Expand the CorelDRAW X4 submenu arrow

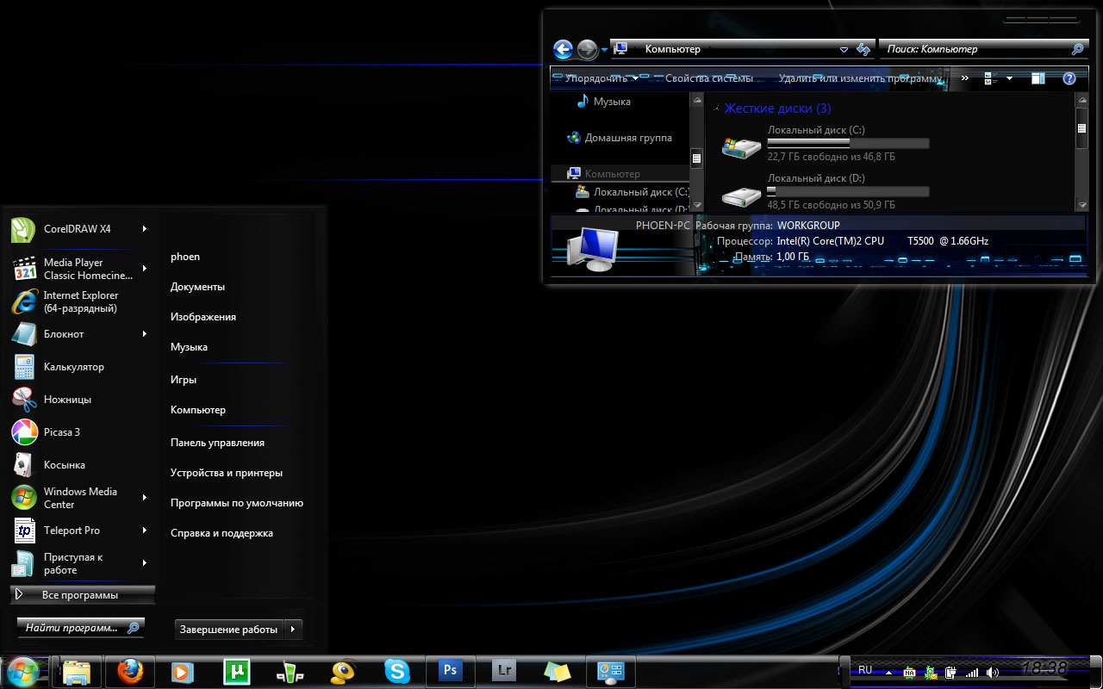(145, 229)
